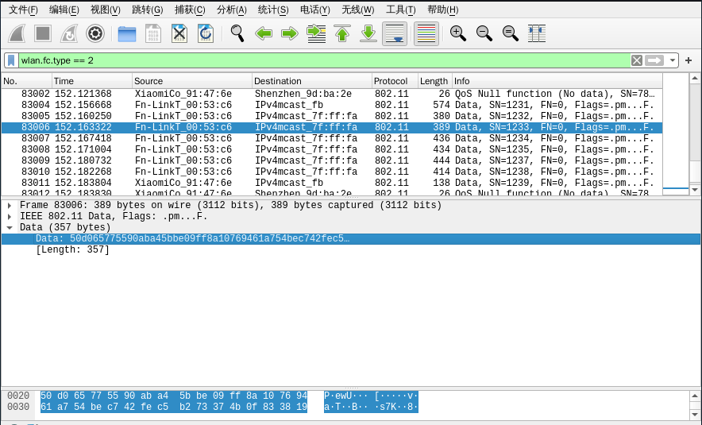The width and height of the screenshot is (702, 425).
Task: Select packet 83011 from XiaomiCo_91:47:6e
Action: [332, 183]
